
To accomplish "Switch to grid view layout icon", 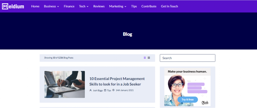I will pyautogui.click(x=149, y=58).
